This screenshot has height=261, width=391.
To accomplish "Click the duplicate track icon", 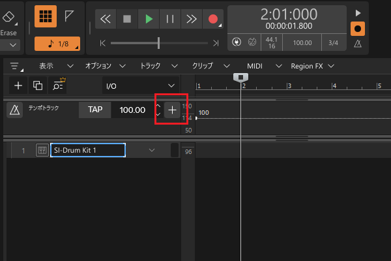I will 38,85.
